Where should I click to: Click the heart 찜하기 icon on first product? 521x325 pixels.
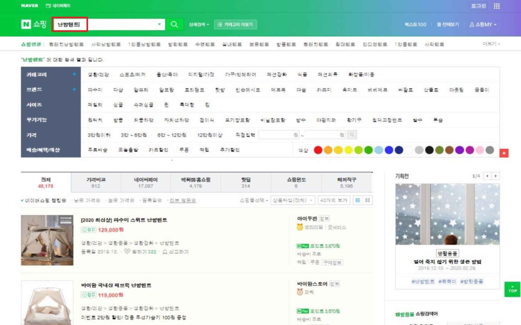pos(127,251)
